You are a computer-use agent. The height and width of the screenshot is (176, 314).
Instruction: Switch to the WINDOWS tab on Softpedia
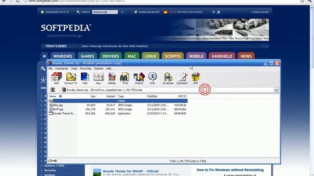coord(63,56)
